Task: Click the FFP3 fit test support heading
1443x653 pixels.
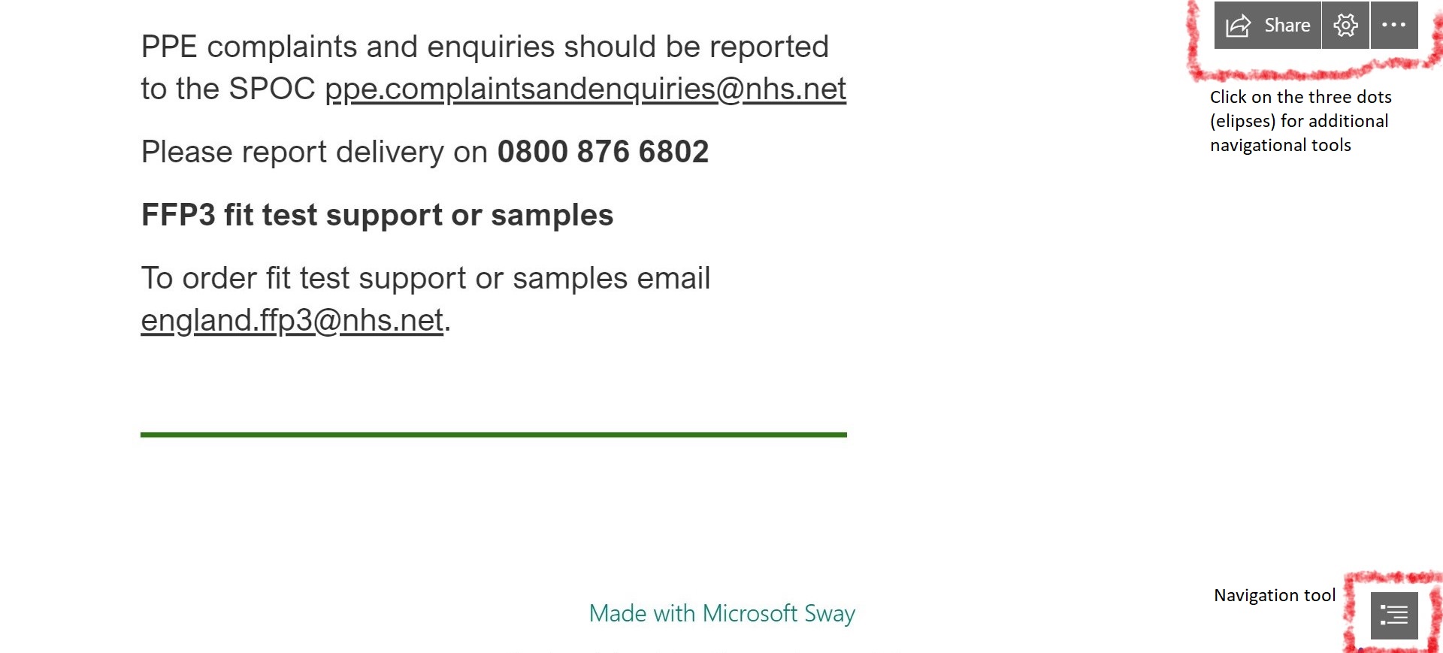Action: 377,215
